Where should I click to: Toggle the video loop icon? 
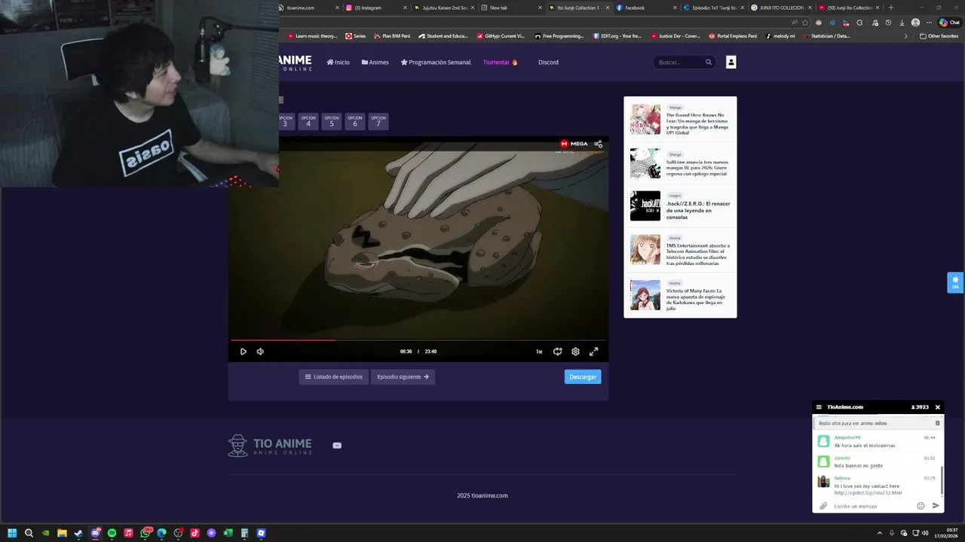557,352
